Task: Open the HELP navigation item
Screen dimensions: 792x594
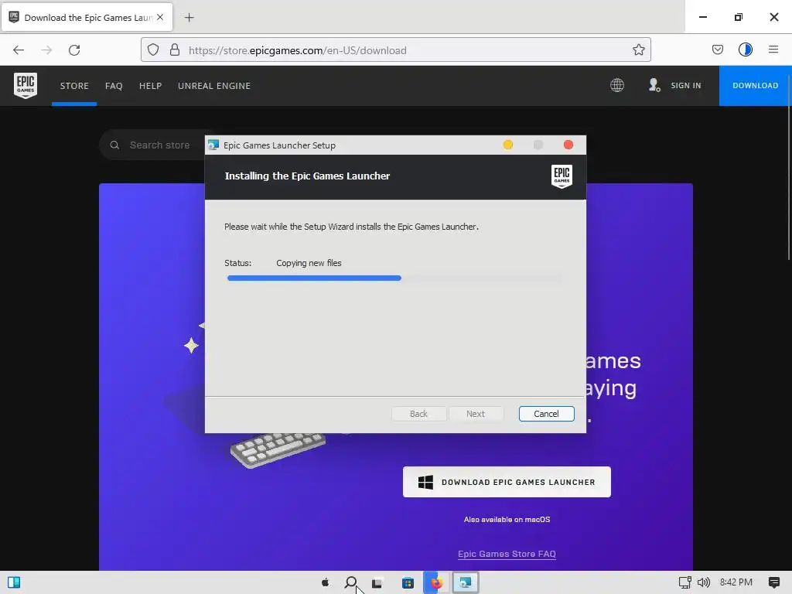Action: coord(151,86)
